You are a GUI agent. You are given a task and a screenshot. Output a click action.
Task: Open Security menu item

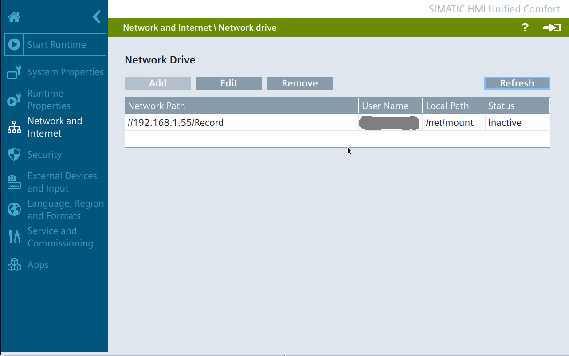[44, 155]
